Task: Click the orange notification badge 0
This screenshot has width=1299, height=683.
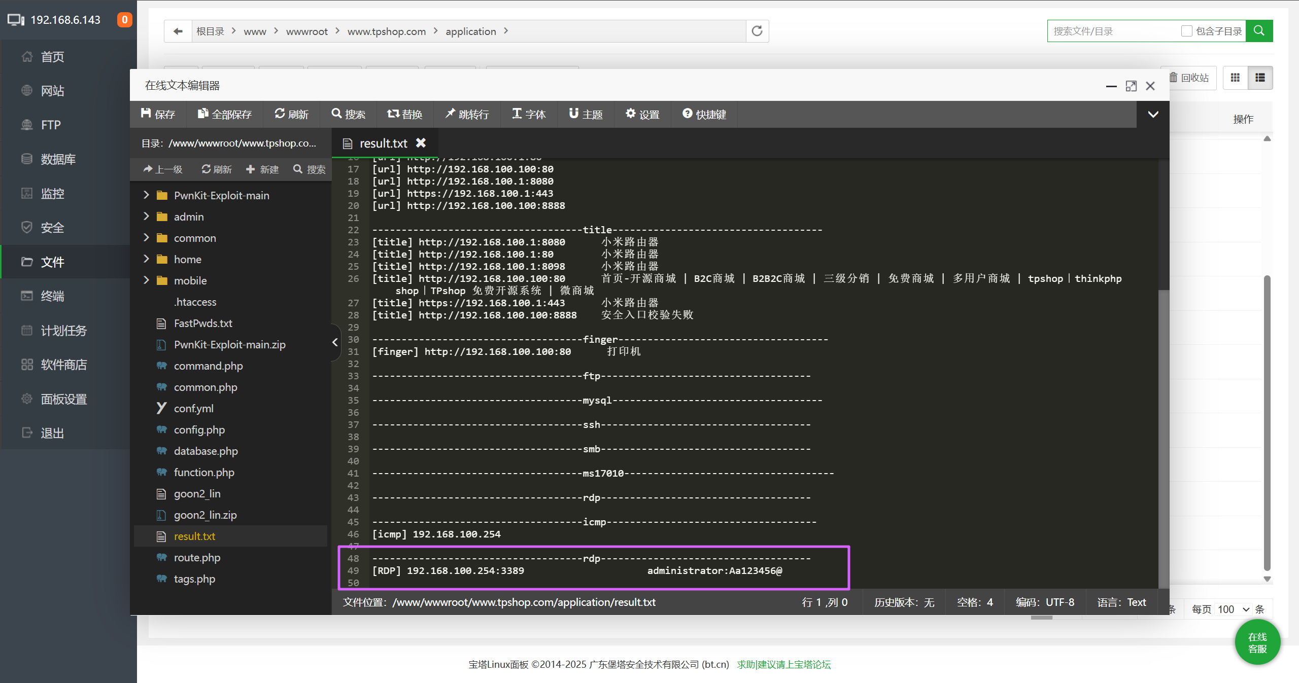Action: point(124,20)
